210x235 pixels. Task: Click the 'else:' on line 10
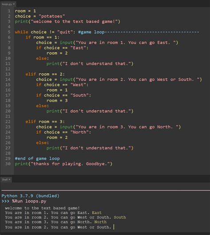click(x=43, y=59)
